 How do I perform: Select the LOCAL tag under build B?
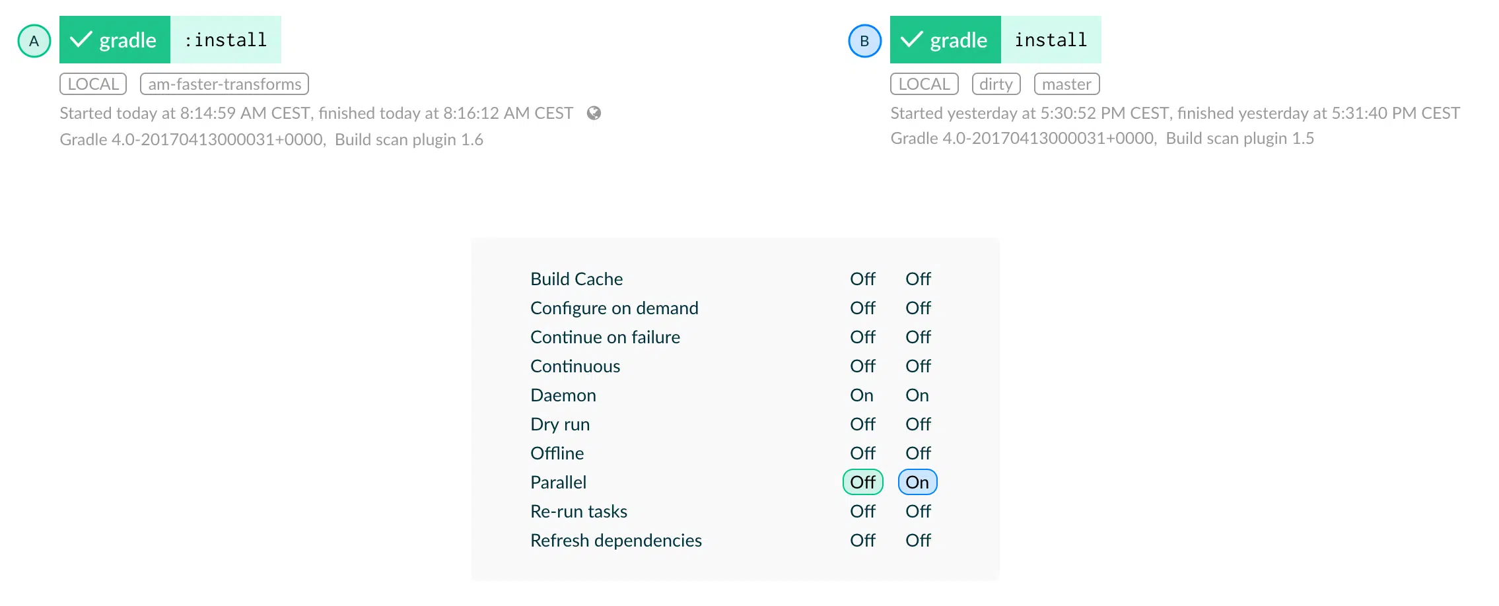click(x=924, y=84)
